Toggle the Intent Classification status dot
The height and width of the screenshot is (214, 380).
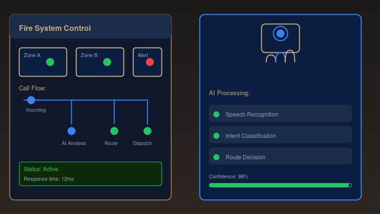click(216, 136)
